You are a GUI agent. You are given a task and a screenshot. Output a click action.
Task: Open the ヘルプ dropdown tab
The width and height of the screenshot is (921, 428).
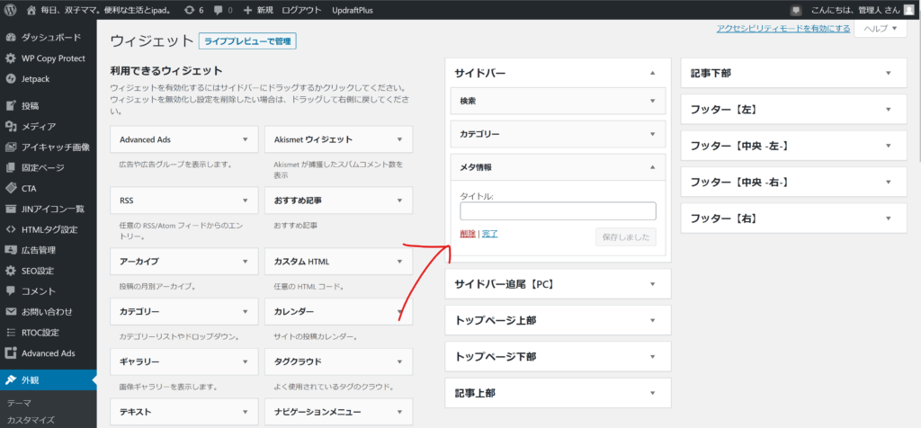881,28
